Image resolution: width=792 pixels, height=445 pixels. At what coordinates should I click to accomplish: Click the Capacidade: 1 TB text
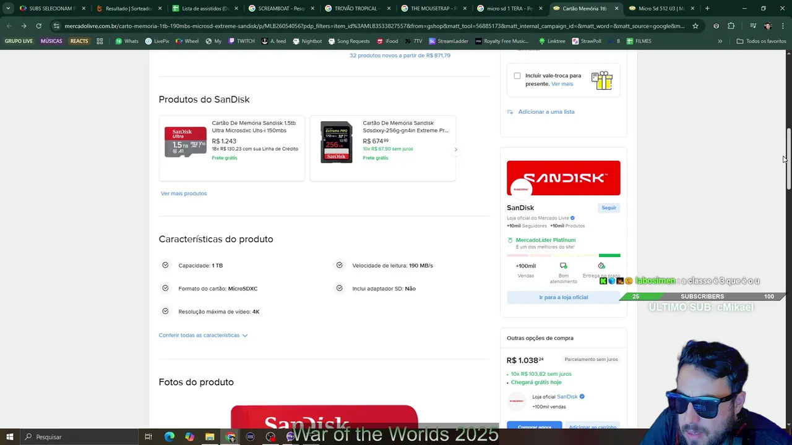click(200, 266)
